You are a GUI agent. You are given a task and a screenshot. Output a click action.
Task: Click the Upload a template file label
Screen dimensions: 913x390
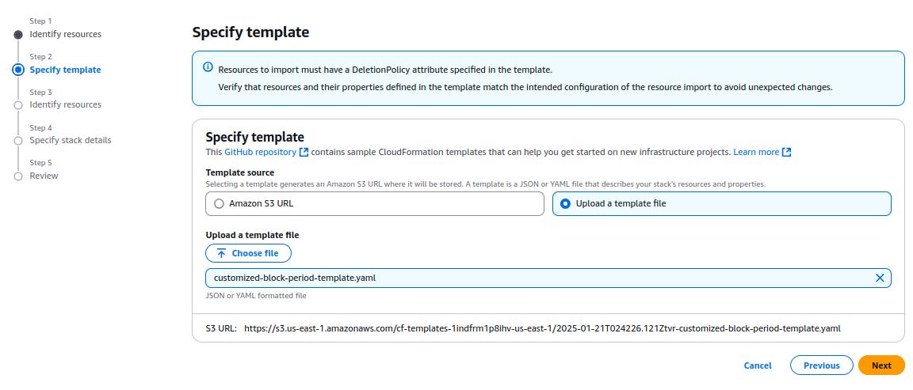(x=252, y=235)
